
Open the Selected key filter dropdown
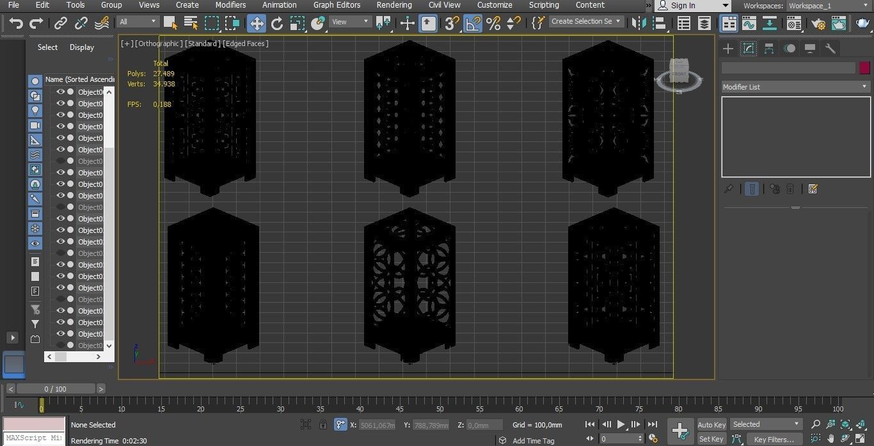[x=766, y=424]
